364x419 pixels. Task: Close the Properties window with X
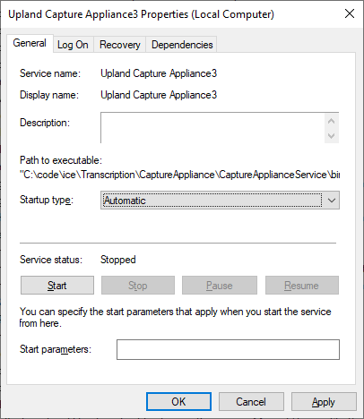pyautogui.click(x=350, y=13)
